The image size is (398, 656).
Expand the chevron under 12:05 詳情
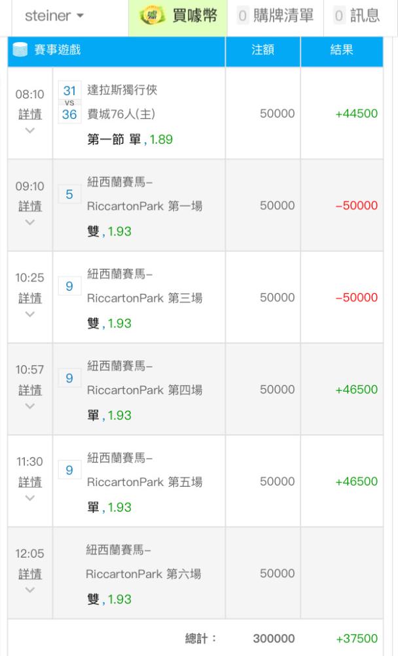pos(29,590)
